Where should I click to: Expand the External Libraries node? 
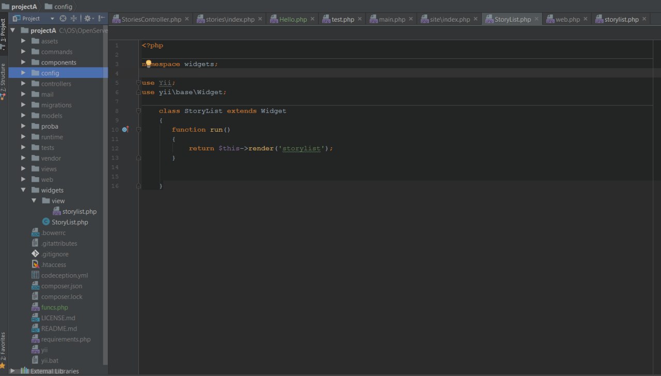coord(13,371)
